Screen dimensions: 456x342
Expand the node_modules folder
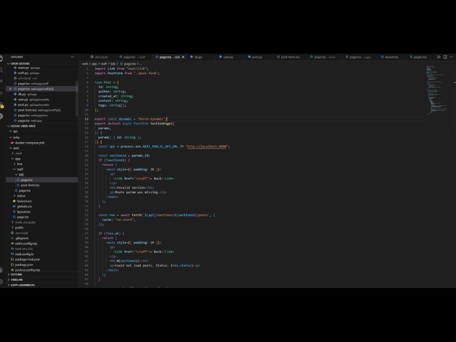[12, 223]
